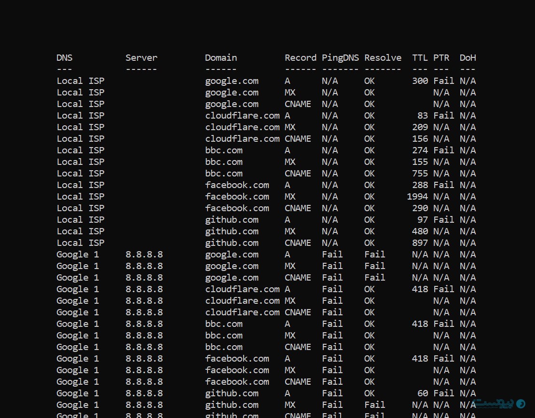Click the Server column header
Image resolution: width=535 pixels, height=418 pixels.
coord(141,58)
